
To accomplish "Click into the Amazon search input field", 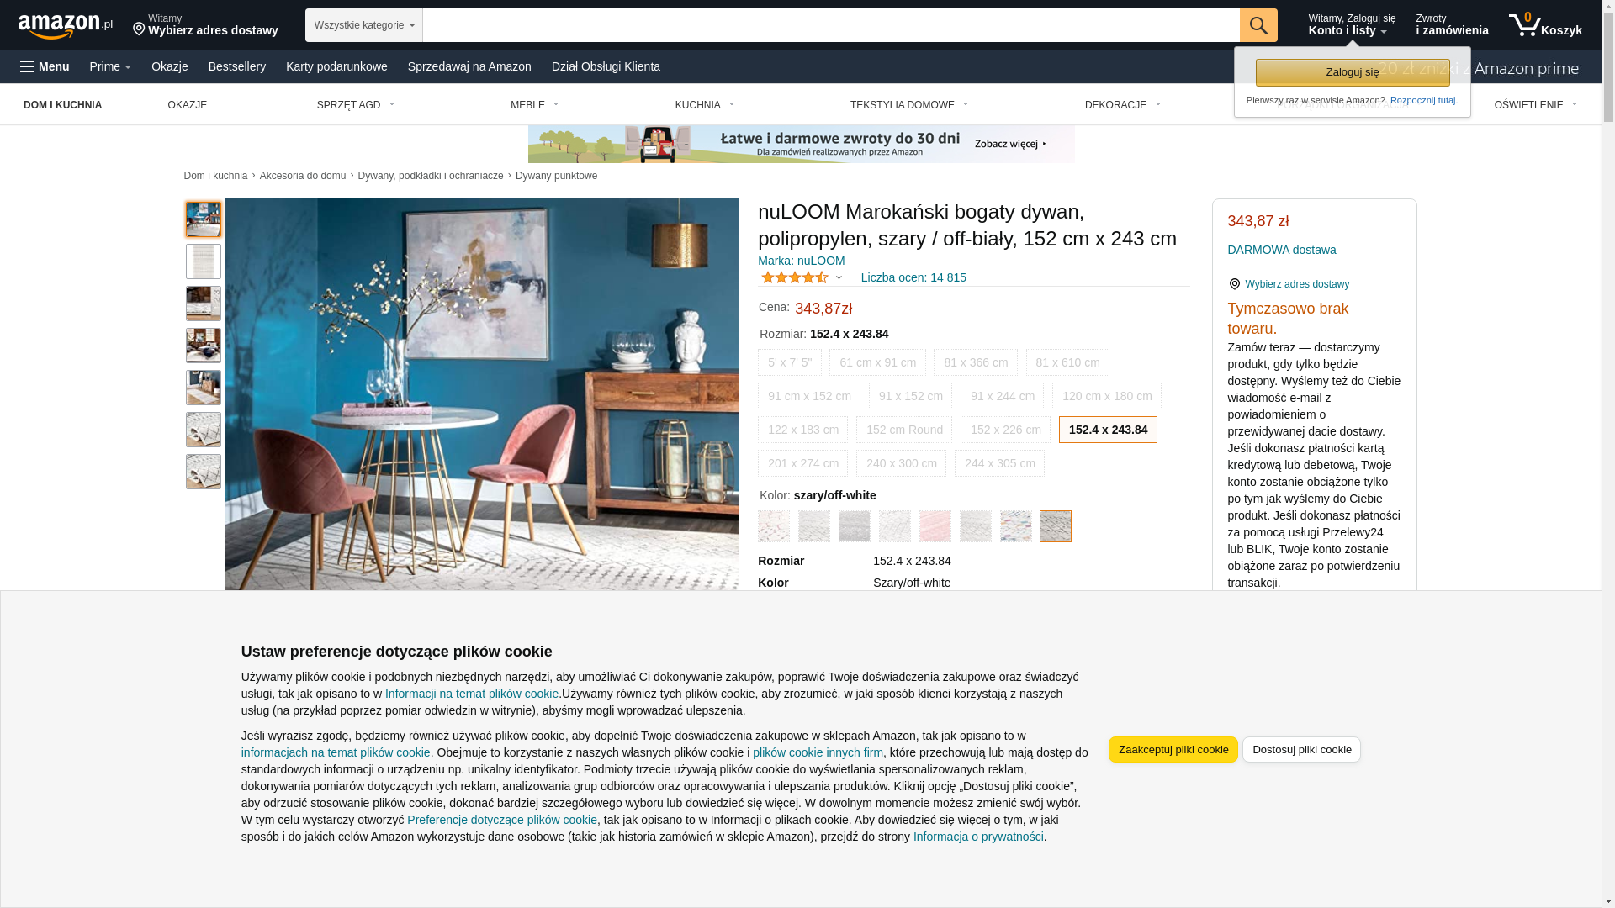I will click(831, 25).
